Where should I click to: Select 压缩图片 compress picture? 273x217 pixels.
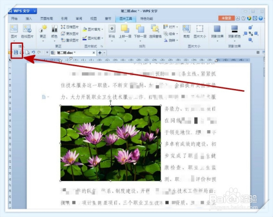(x=70, y=27)
